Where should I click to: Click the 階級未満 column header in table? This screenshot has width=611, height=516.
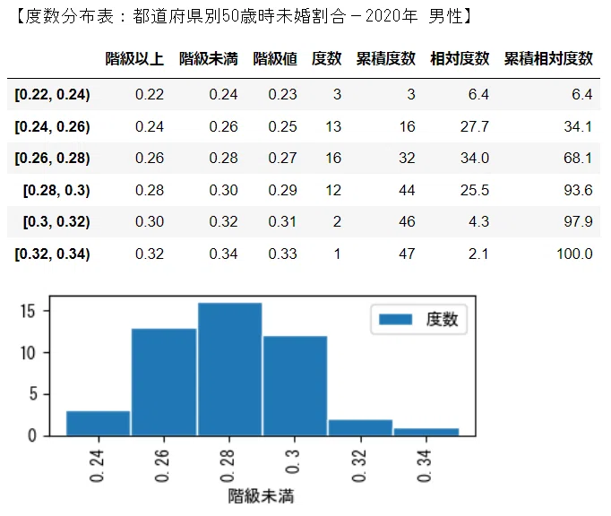click(209, 59)
